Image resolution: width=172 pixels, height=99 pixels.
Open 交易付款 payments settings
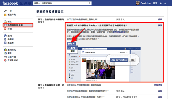tap(12, 57)
